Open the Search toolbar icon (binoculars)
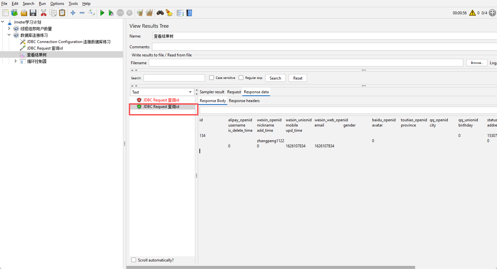497x269 pixels. tap(160, 13)
